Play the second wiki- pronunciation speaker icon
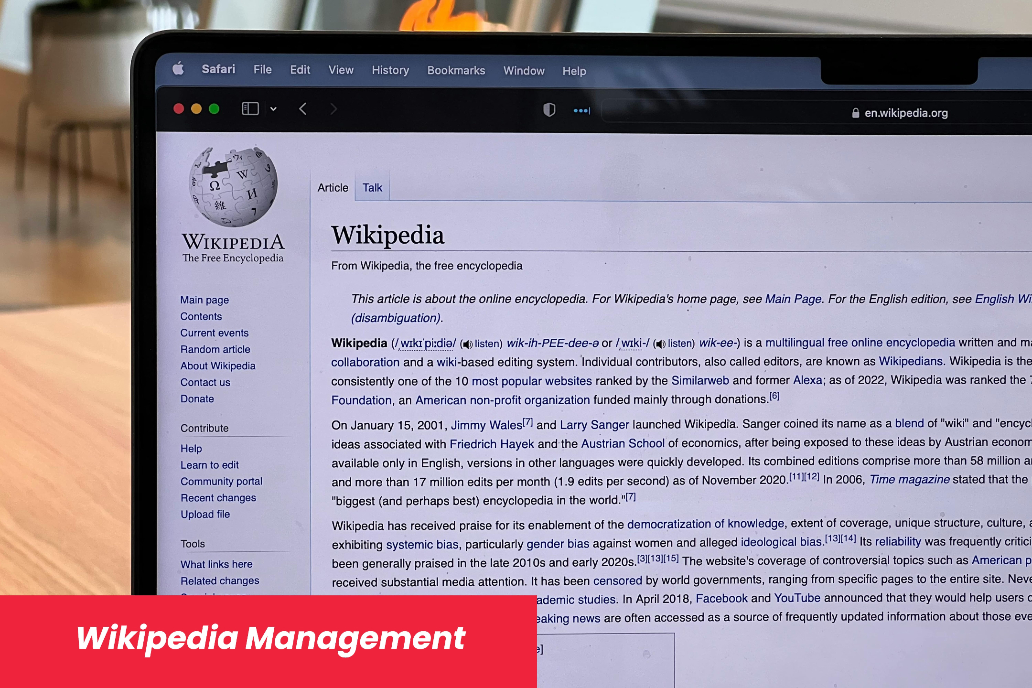 point(660,344)
